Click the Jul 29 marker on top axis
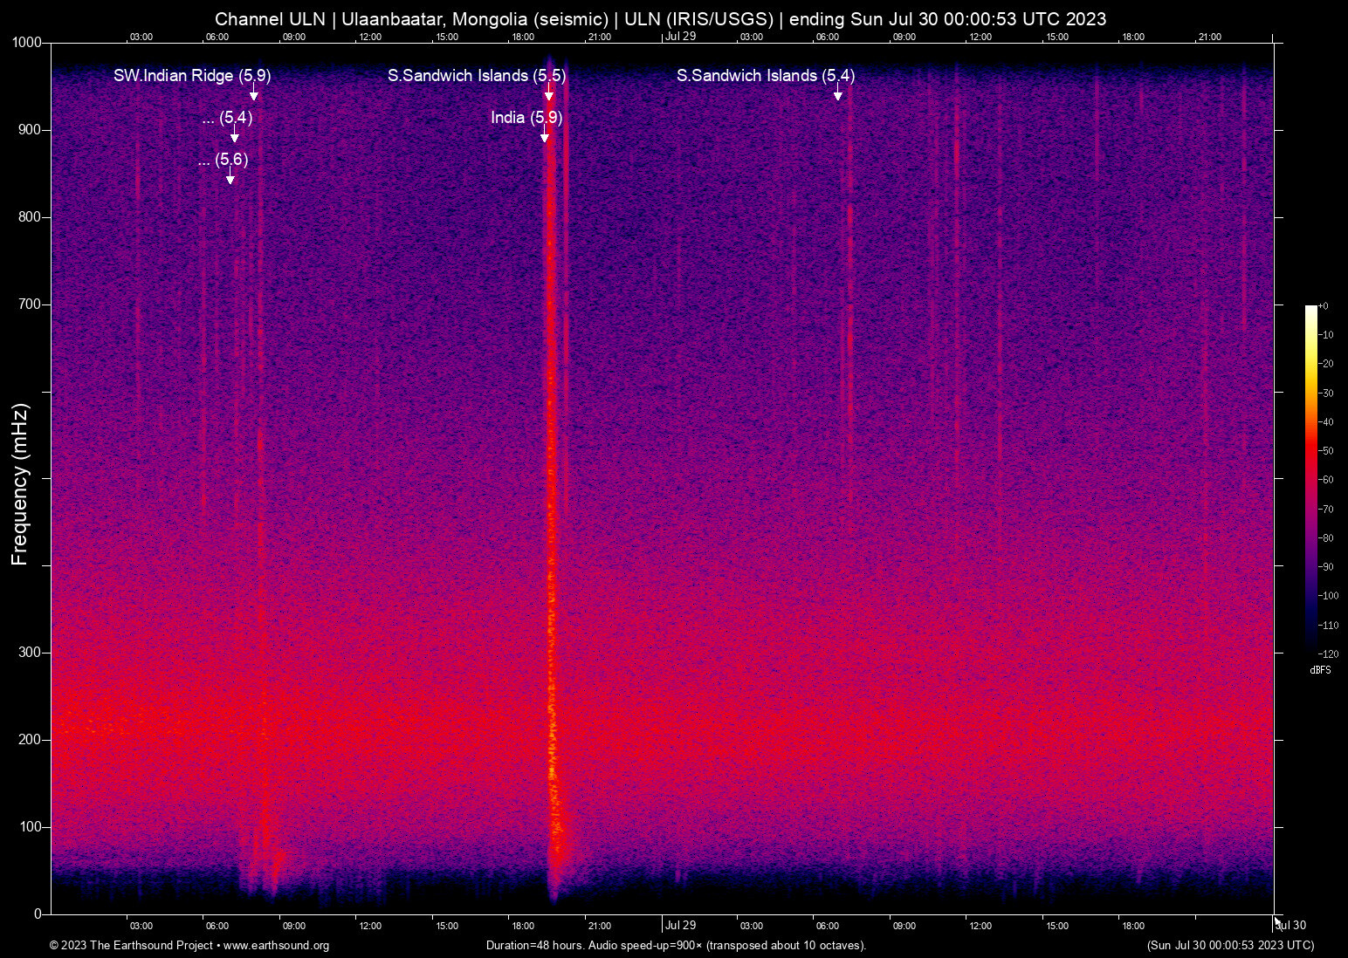1348x958 pixels. (680, 37)
